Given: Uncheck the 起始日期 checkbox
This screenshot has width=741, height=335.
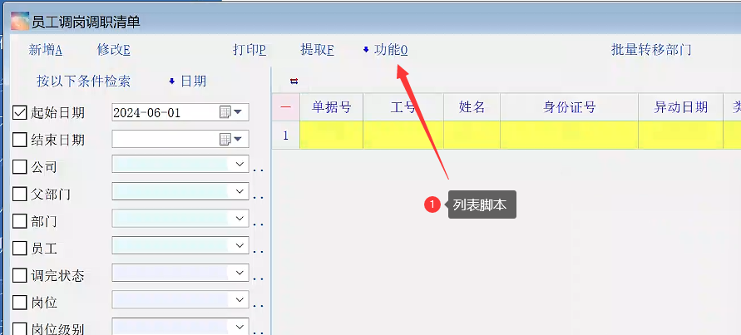Looking at the screenshot, I should (21, 112).
